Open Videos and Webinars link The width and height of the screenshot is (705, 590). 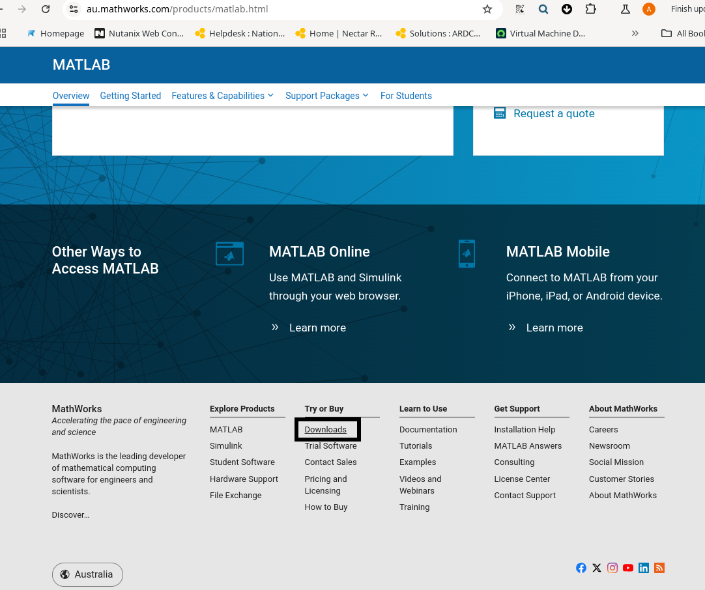[420, 485]
